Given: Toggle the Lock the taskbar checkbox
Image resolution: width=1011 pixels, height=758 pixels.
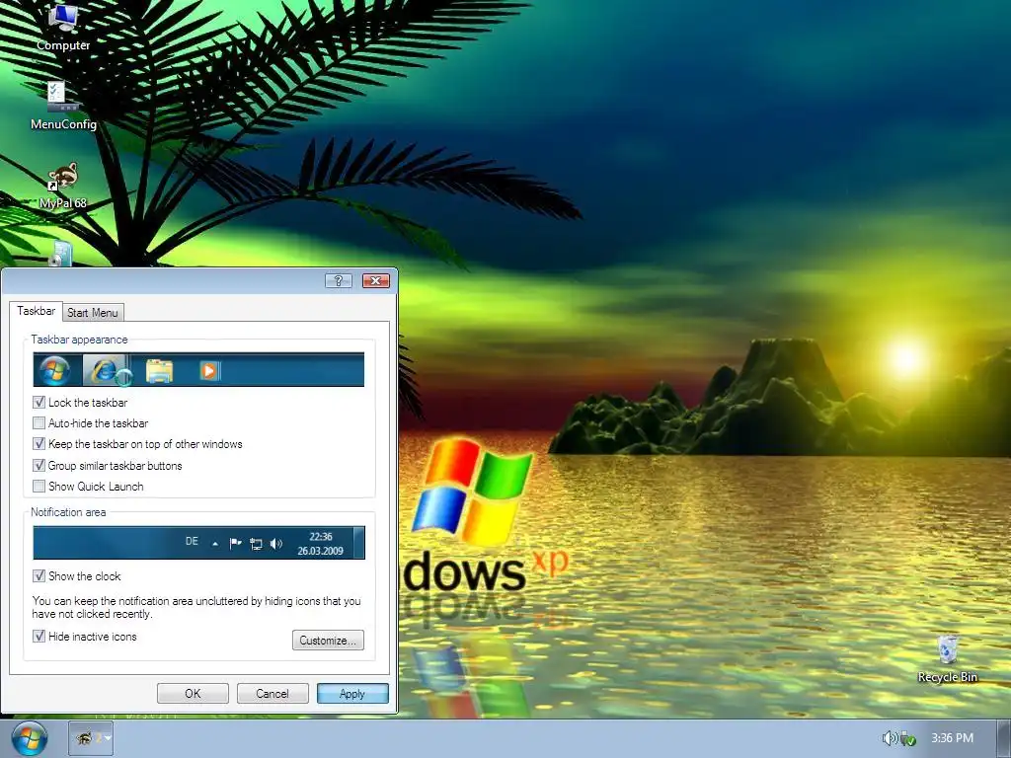Looking at the screenshot, I should click(x=39, y=403).
